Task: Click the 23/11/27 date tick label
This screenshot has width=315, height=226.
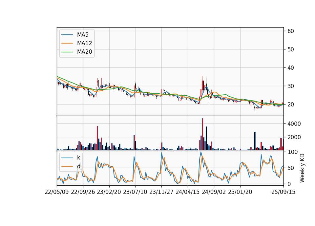Action: pos(161,192)
